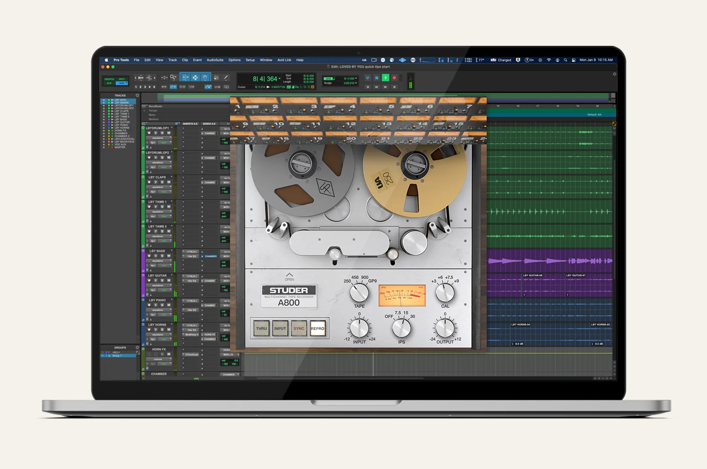Open the Tracks list options menu
Image resolution: width=707 pixels, height=469 pixels.
tap(137, 96)
